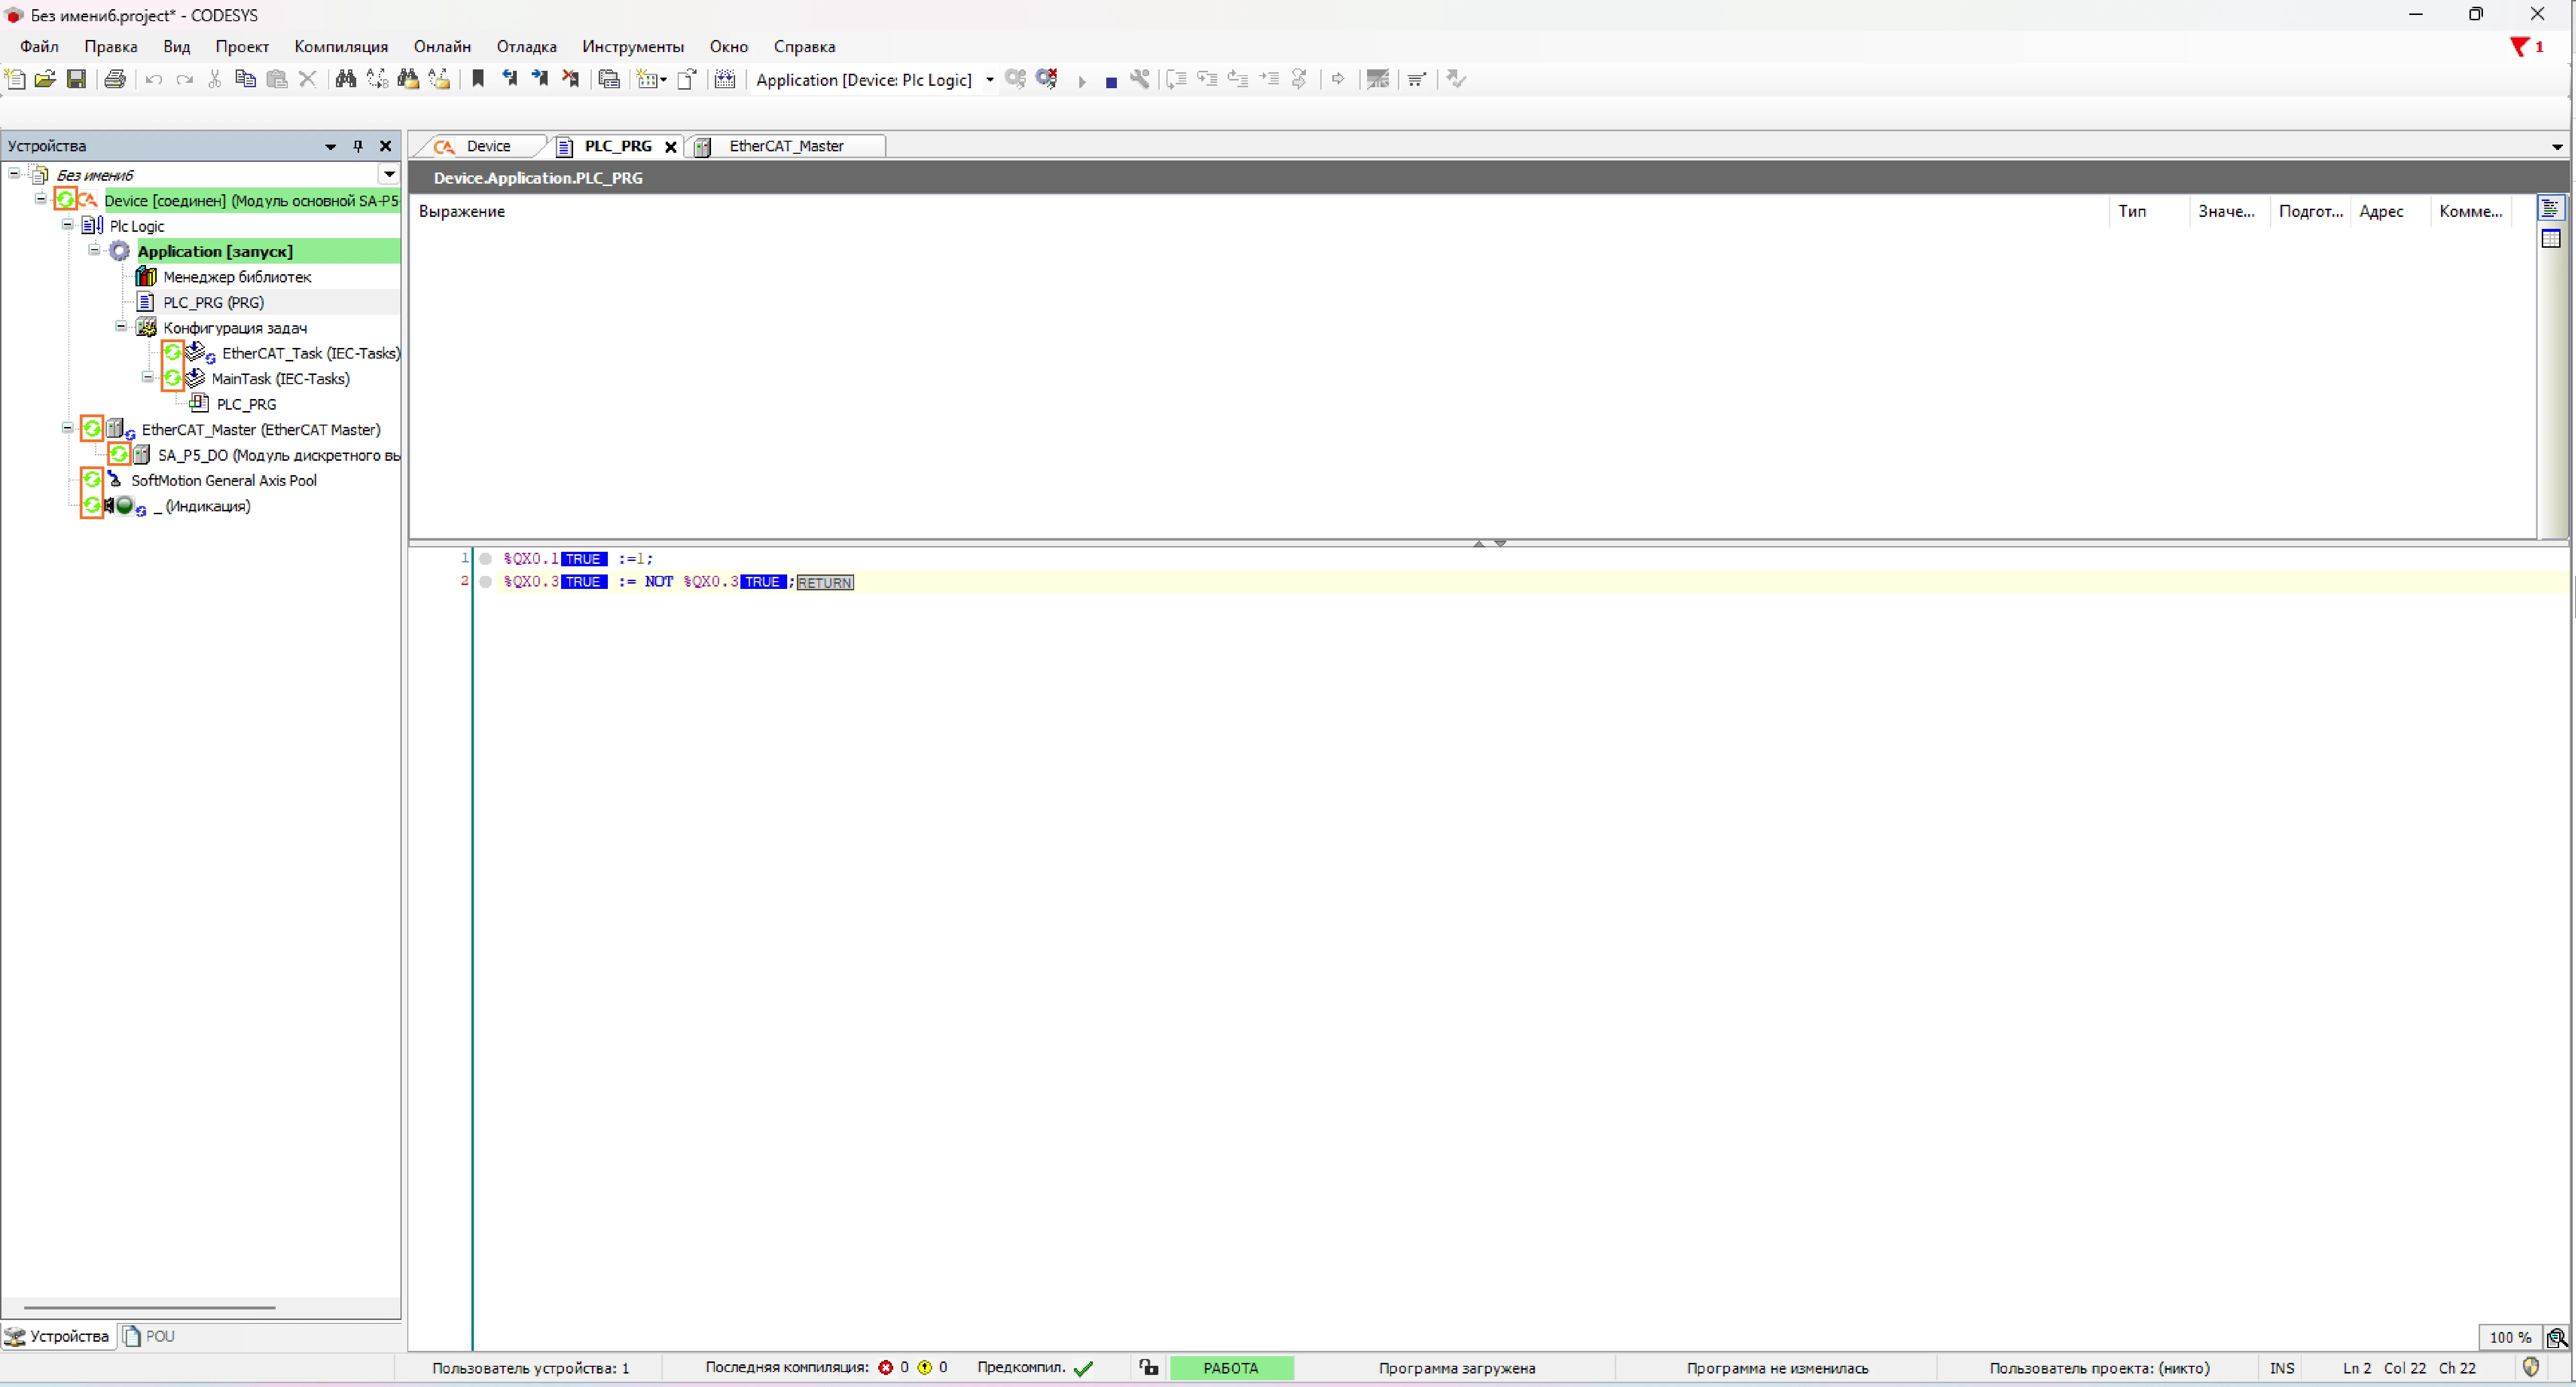Viewport: 2576px width, 1387px height.
Task: Select PLC_PRG (PRG) in the device tree
Action: [213, 302]
